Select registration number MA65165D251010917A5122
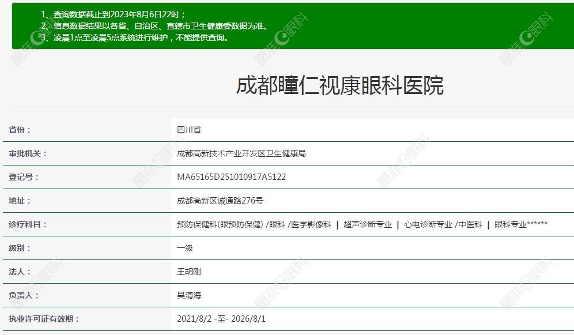This screenshot has height=335, width=574. pos(231,177)
